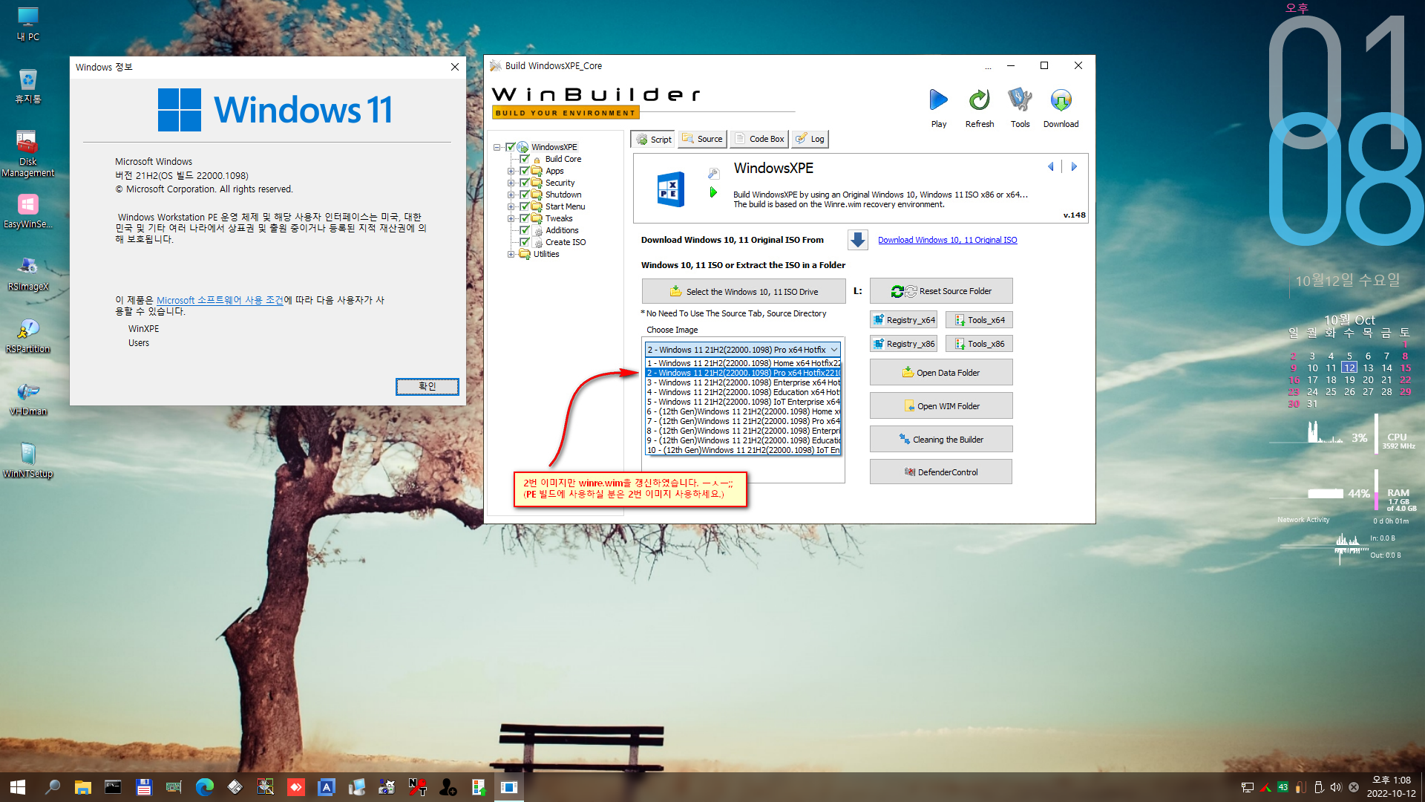Toggle Build Core checkbox
The width and height of the screenshot is (1425, 802).
click(x=525, y=159)
